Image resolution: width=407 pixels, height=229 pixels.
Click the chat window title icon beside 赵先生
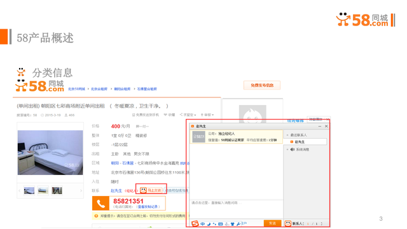pos(193,126)
